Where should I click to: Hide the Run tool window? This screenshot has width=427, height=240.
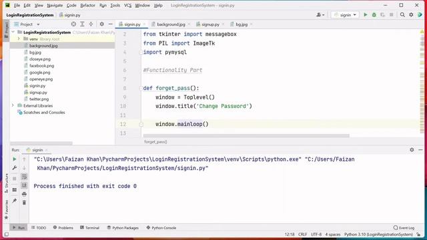coord(420,150)
